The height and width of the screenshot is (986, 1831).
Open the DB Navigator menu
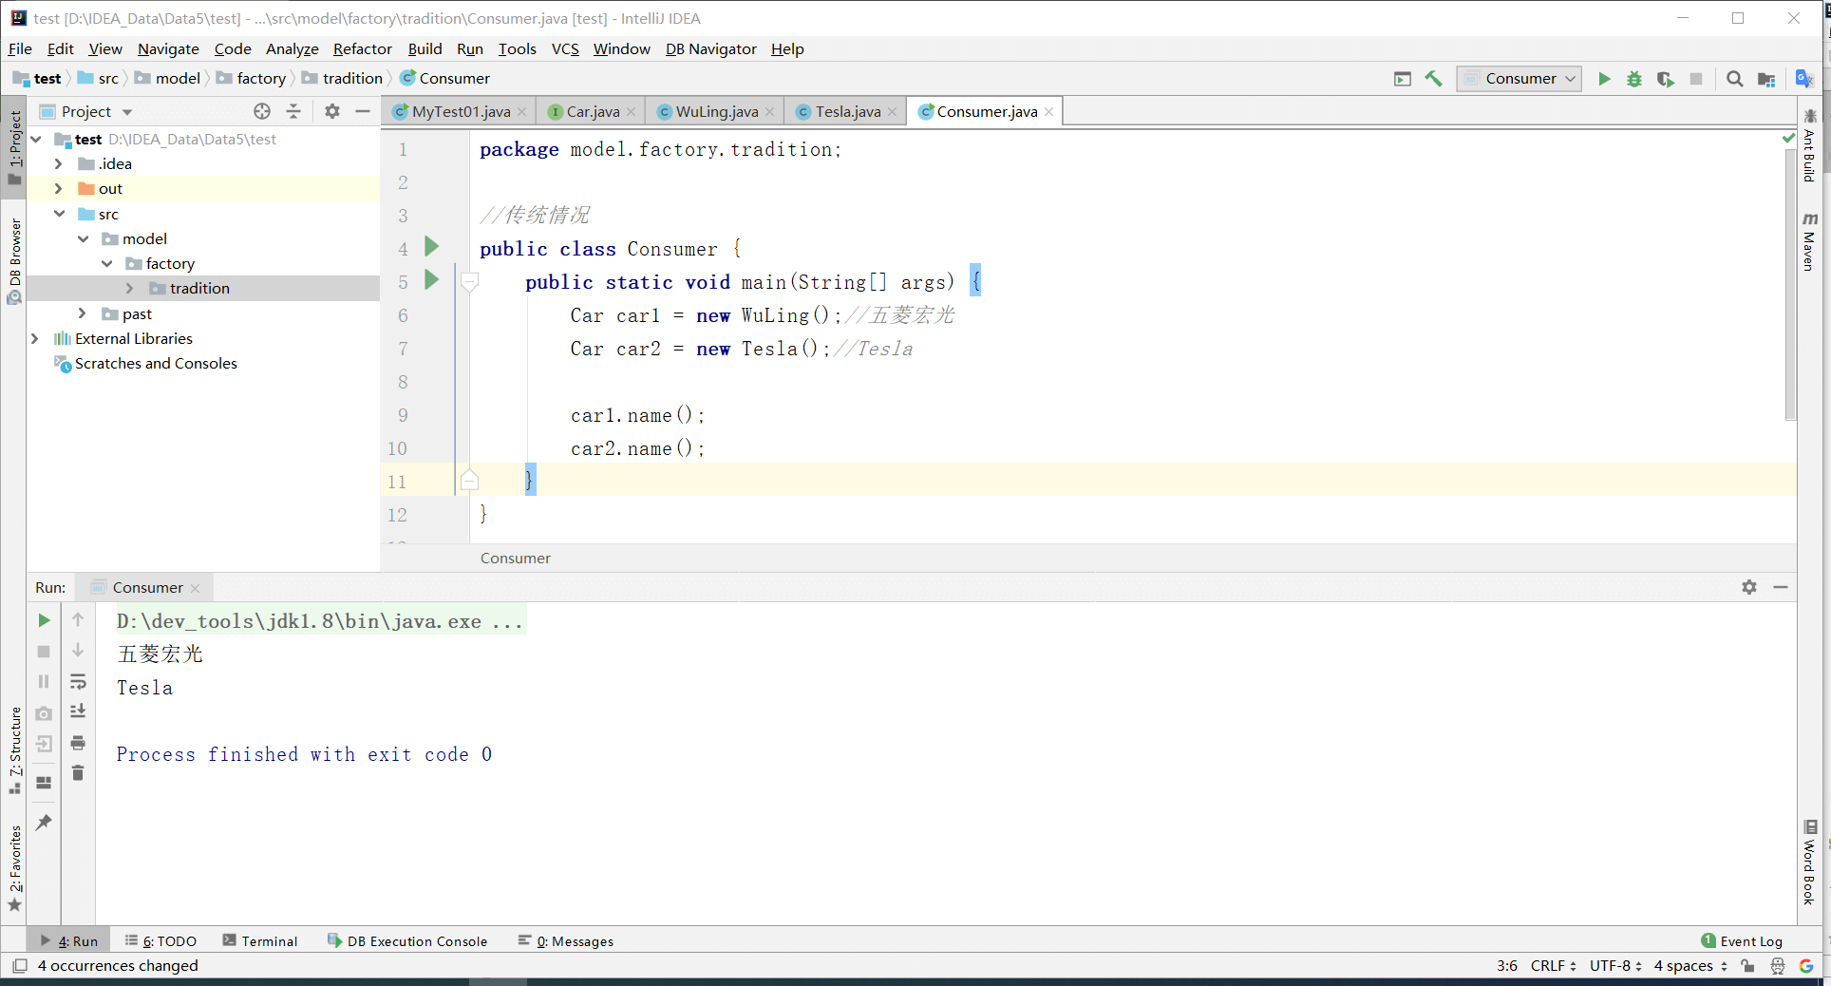pos(710,48)
